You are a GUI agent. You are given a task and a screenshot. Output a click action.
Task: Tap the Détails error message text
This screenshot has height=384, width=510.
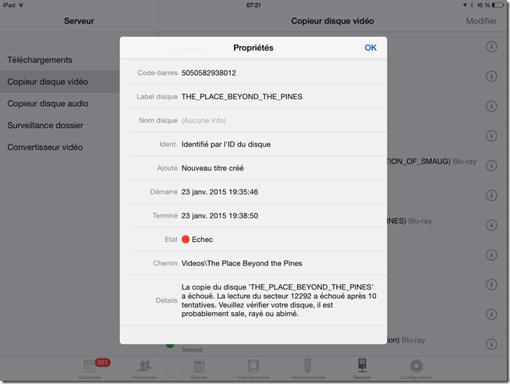[x=278, y=300]
